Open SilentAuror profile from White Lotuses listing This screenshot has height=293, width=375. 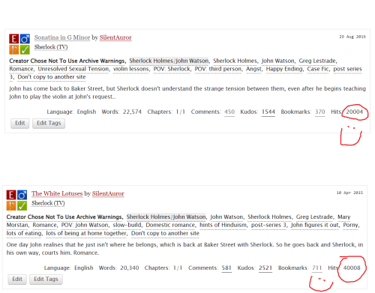pyautogui.click(x=108, y=193)
